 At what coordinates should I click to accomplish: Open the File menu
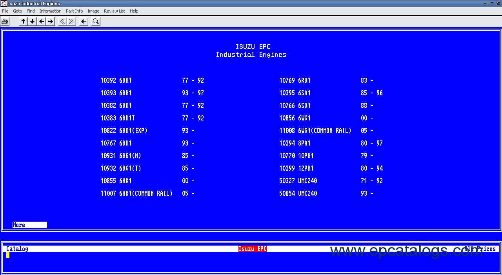pos(5,11)
